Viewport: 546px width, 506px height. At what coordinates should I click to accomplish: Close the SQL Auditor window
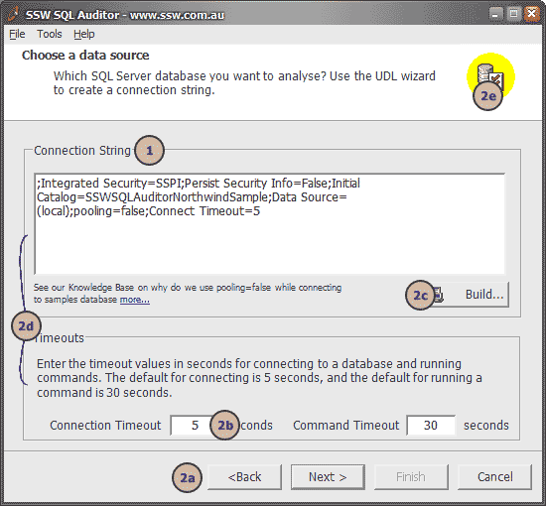pos(532,14)
